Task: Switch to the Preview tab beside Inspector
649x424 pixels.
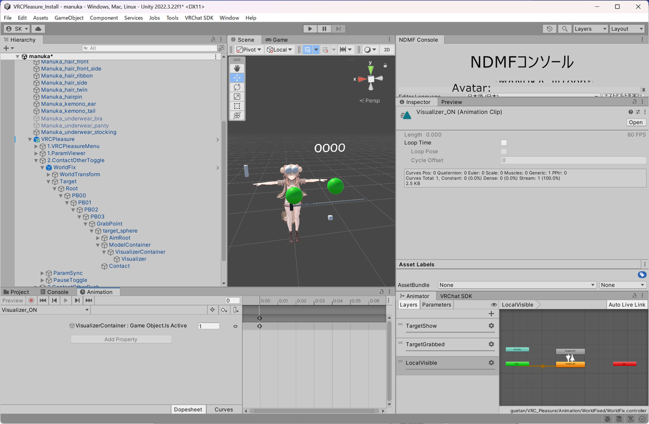Action: pyautogui.click(x=451, y=102)
